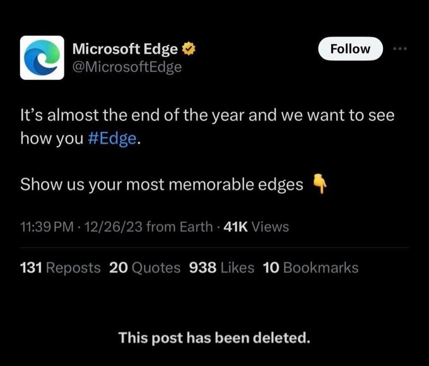Show the 938 Likes list
This screenshot has height=366, width=429.
(221, 268)
